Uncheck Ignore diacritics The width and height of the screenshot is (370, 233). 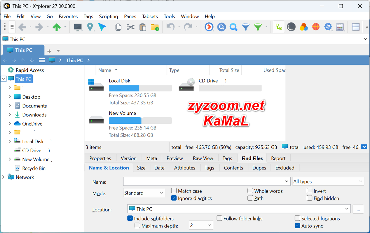[174, 198]
